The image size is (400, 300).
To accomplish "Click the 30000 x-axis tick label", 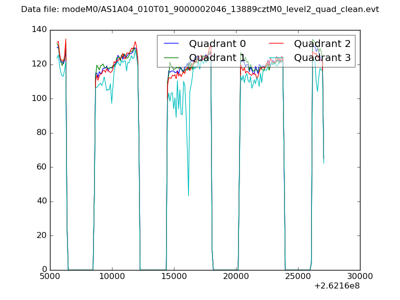I will [360, 276].
